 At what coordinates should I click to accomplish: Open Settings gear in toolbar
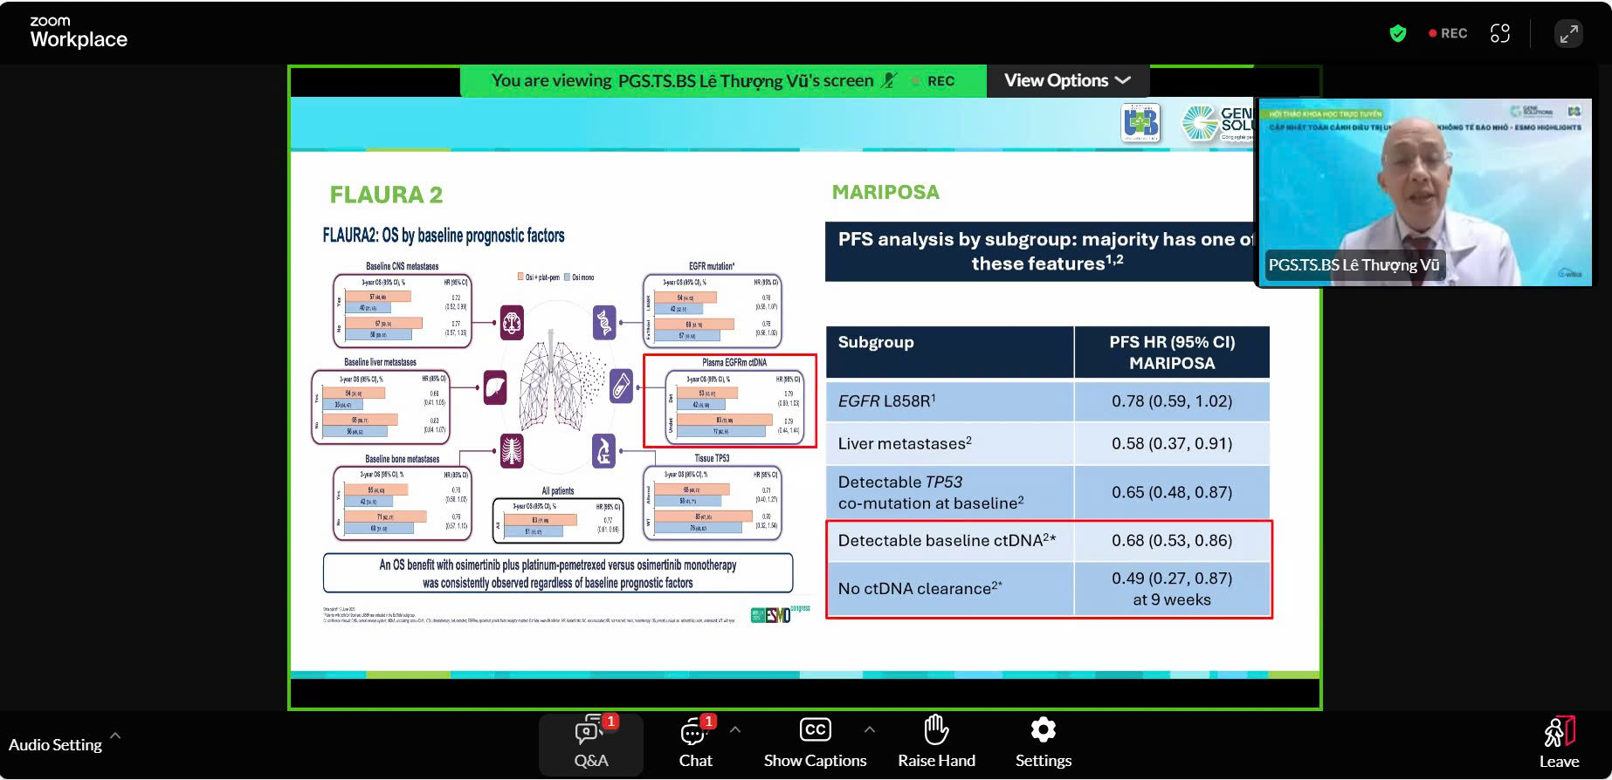click(1043, 743)
